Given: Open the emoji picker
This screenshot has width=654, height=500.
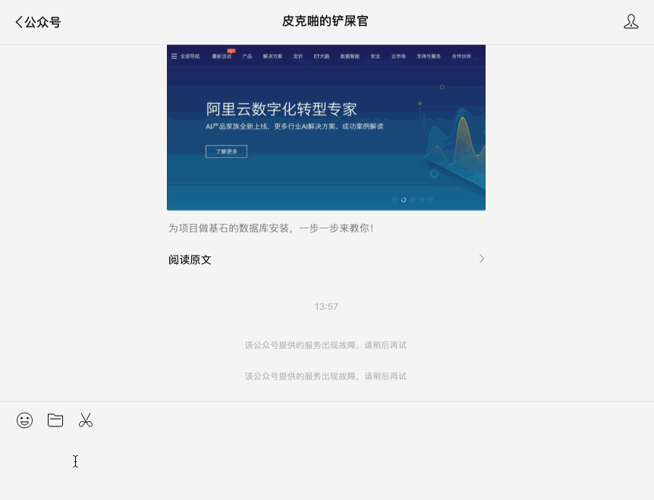Looking at the screenshot, I should click(24, 420).
